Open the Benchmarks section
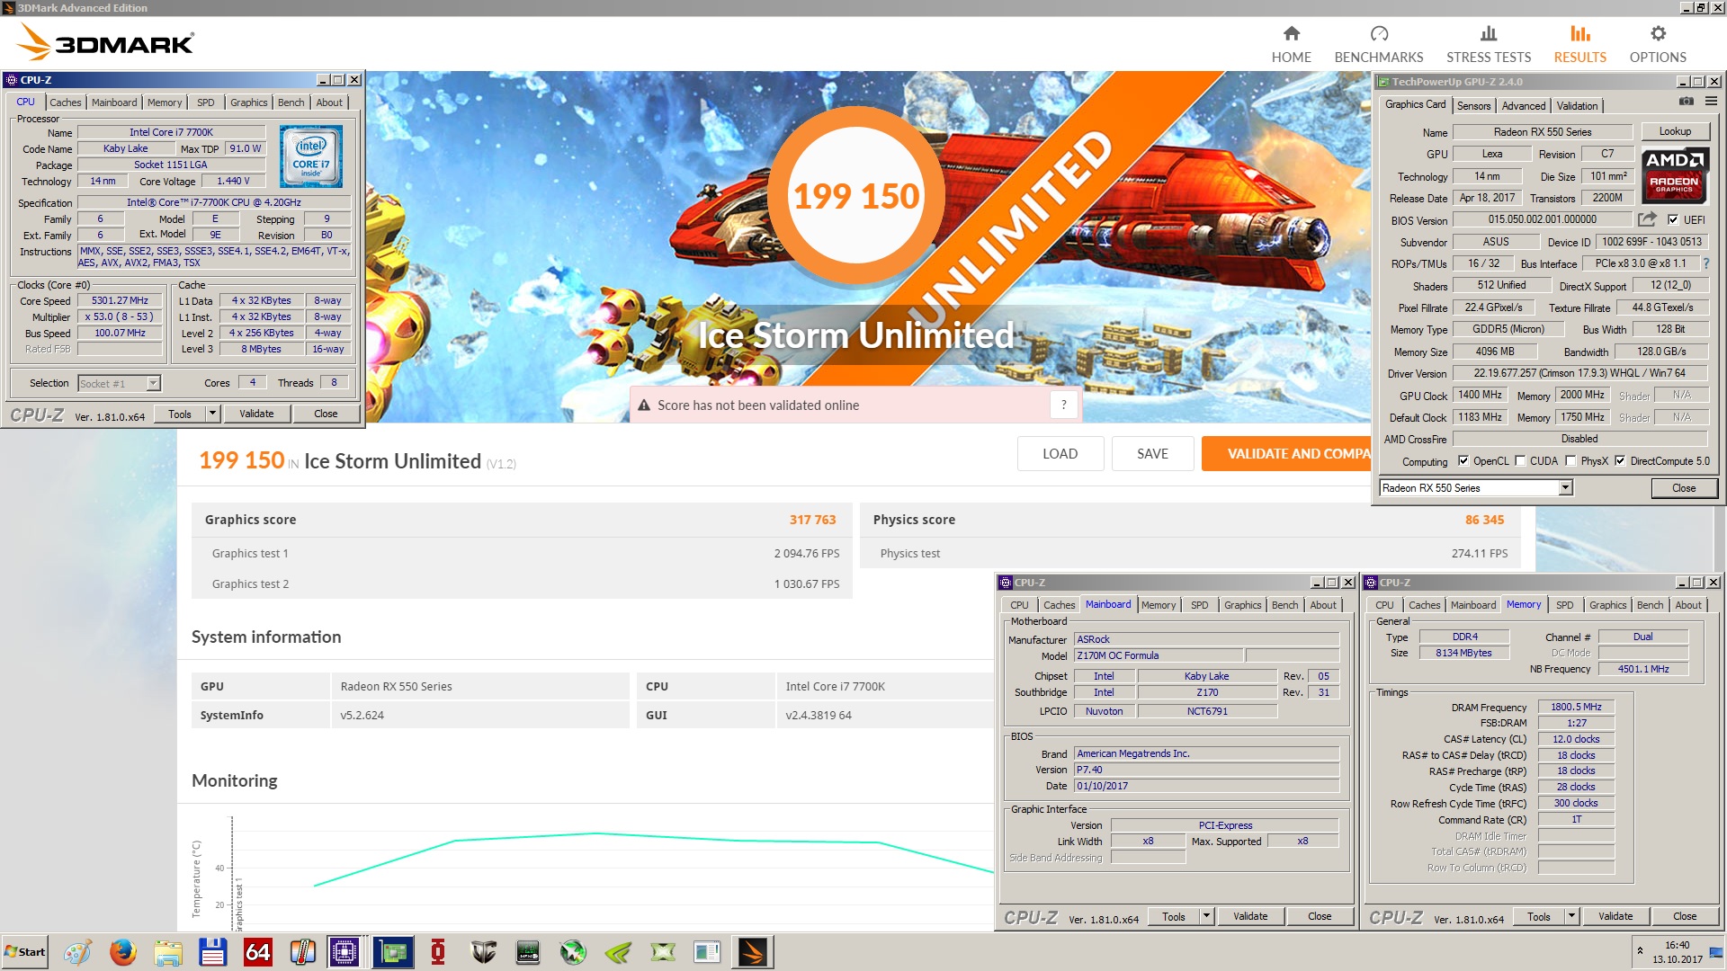 pyautogui.click(x=1378, y=44)
